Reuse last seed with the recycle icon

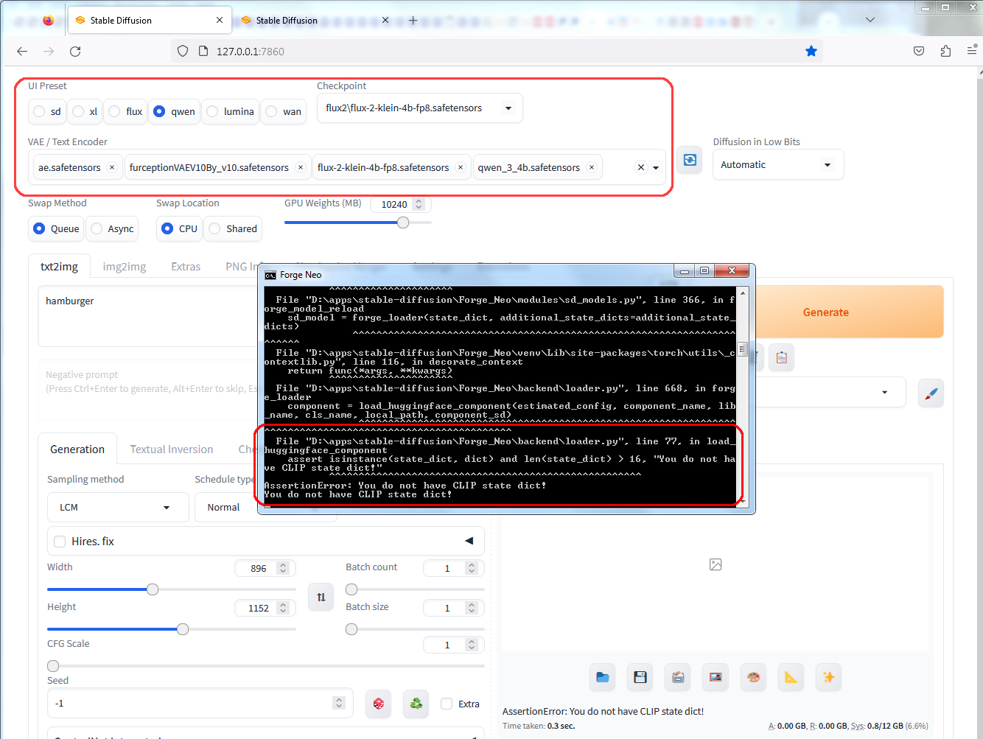coord(416,704)
